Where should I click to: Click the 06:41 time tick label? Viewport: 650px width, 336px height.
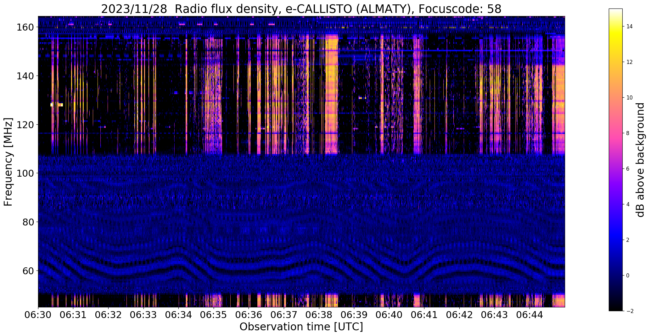point(424,315)
